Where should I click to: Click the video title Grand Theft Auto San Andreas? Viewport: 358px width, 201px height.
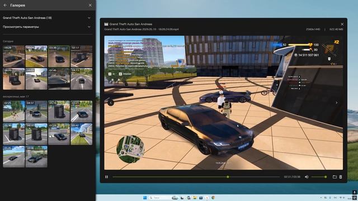(130, 24)
